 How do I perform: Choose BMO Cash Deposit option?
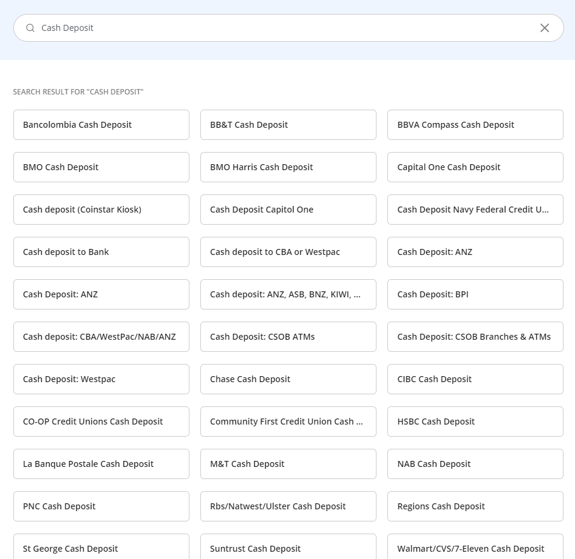pos(101,167)
